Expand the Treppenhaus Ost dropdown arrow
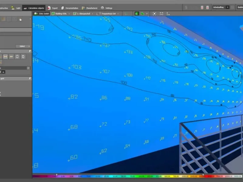 (118, 14)
